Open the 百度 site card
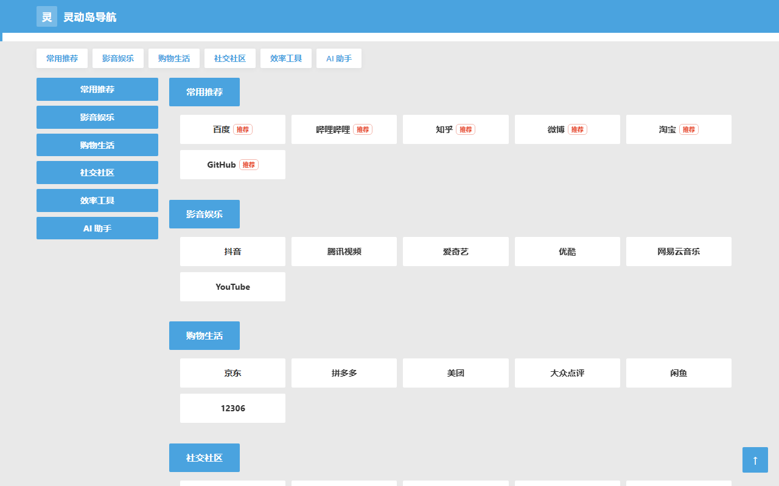This screenshot has width=779, height=486. (x=232, y=129)
